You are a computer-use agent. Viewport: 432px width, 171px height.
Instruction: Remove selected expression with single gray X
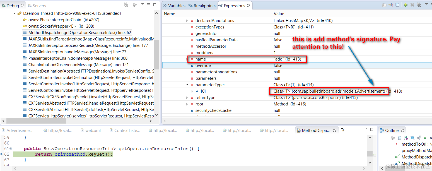click(412, 5)
